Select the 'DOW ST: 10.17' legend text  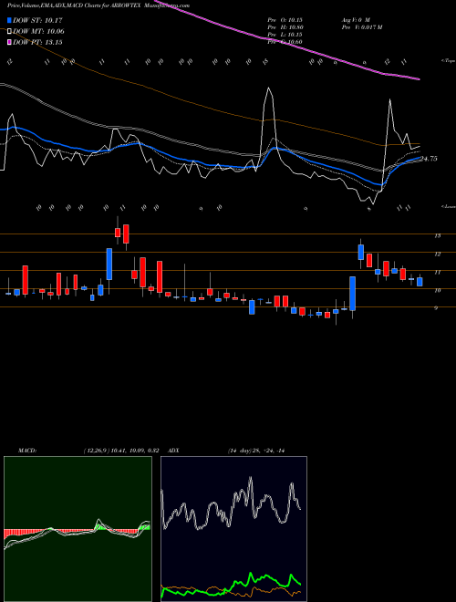tap(37, 20)
